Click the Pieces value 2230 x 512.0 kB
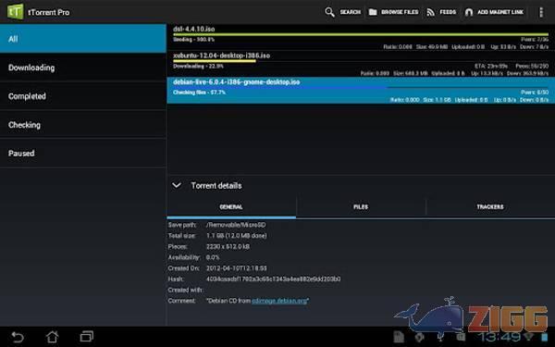555x347 pixels. [228, 246]
